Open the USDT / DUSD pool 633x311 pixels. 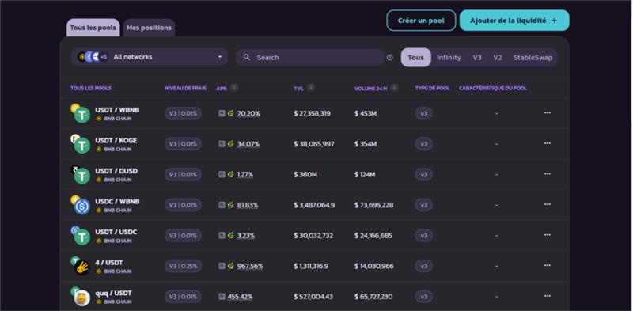click(116, 171)
